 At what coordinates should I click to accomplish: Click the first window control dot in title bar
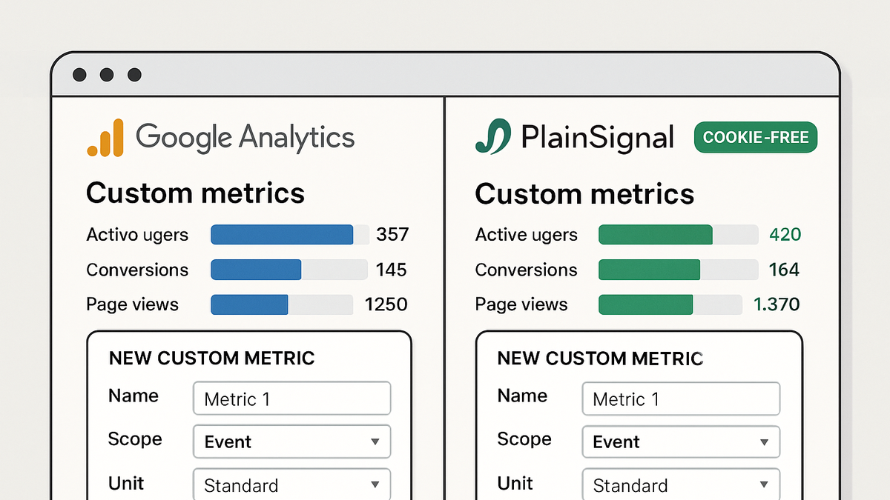(79, 75)
